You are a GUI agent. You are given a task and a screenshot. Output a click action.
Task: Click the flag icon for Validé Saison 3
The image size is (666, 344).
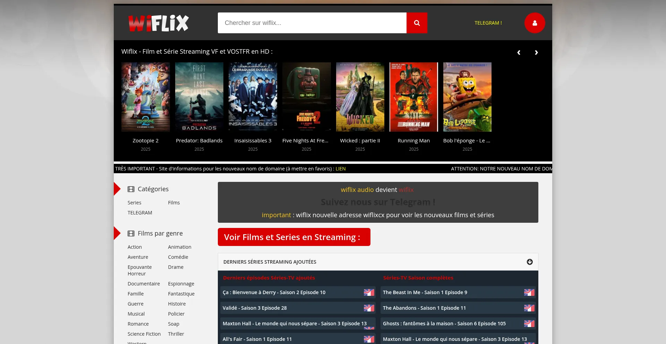point(369,308)
